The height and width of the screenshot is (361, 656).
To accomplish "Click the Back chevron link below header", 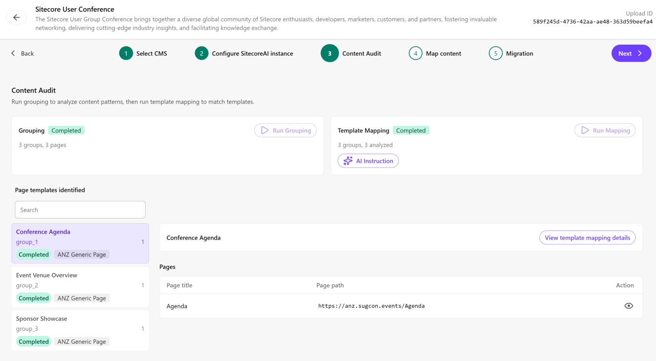I will pos(22,53).
